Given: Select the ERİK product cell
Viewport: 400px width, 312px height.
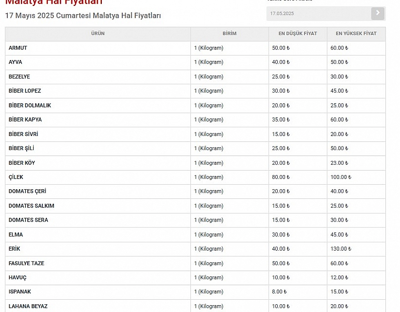Looking at the screenshot, I should tap(98, 249).
